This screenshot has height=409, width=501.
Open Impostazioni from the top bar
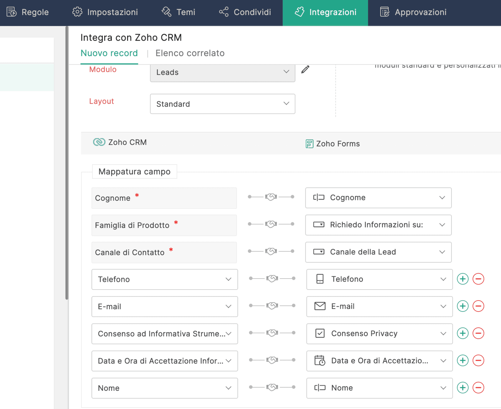pos(105,12)
